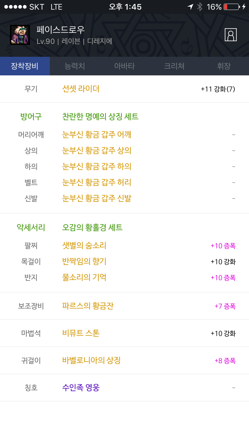Select the 휘장 tab

pos(224,66)
